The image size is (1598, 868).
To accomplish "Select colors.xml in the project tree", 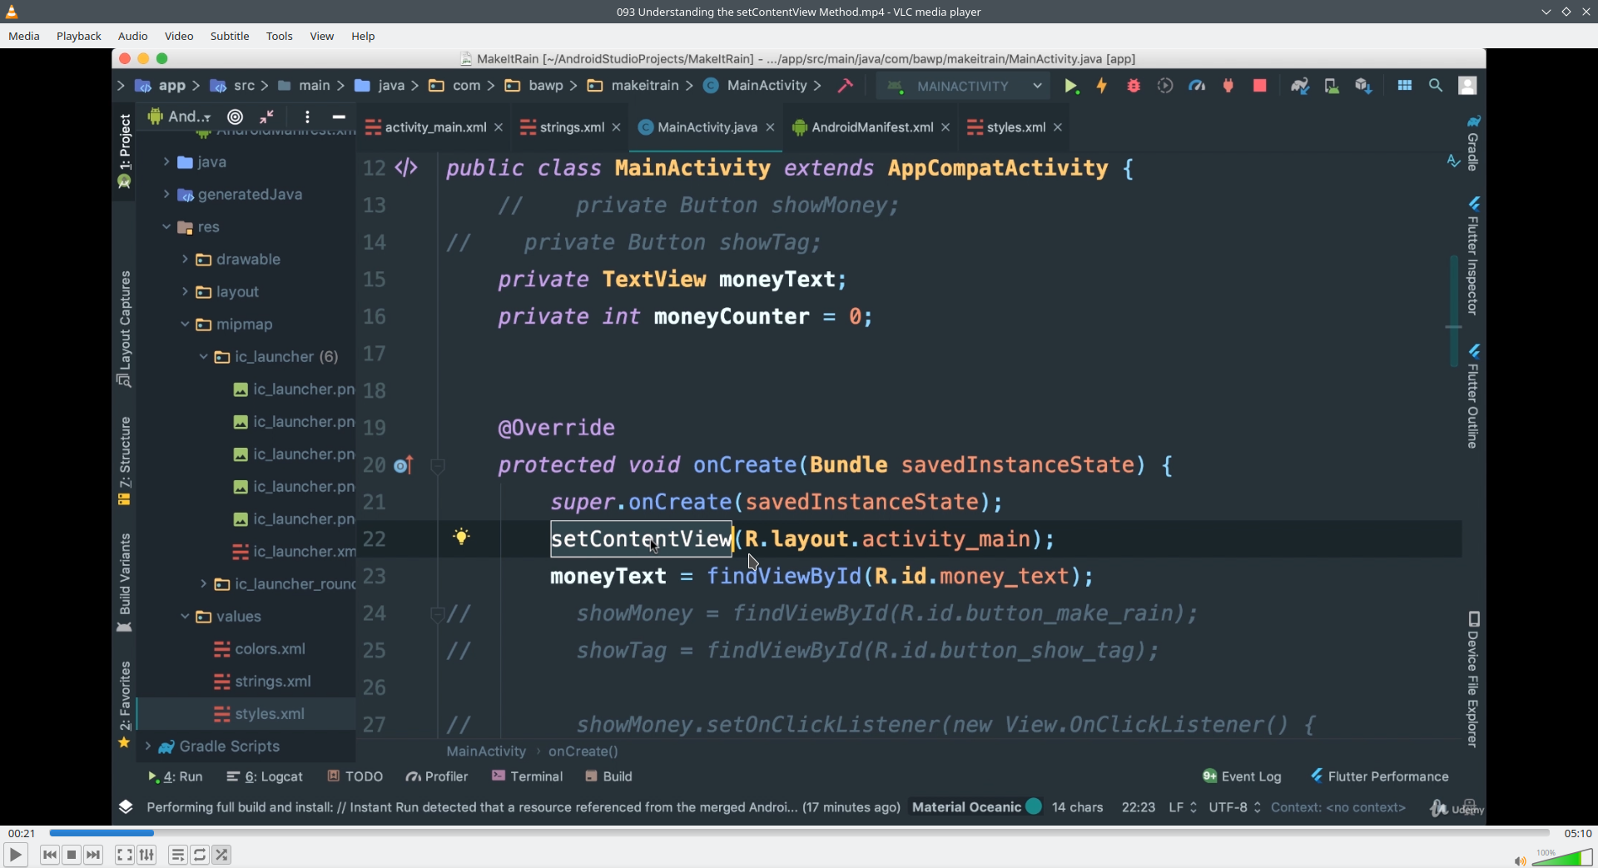I will coord(260,648).
